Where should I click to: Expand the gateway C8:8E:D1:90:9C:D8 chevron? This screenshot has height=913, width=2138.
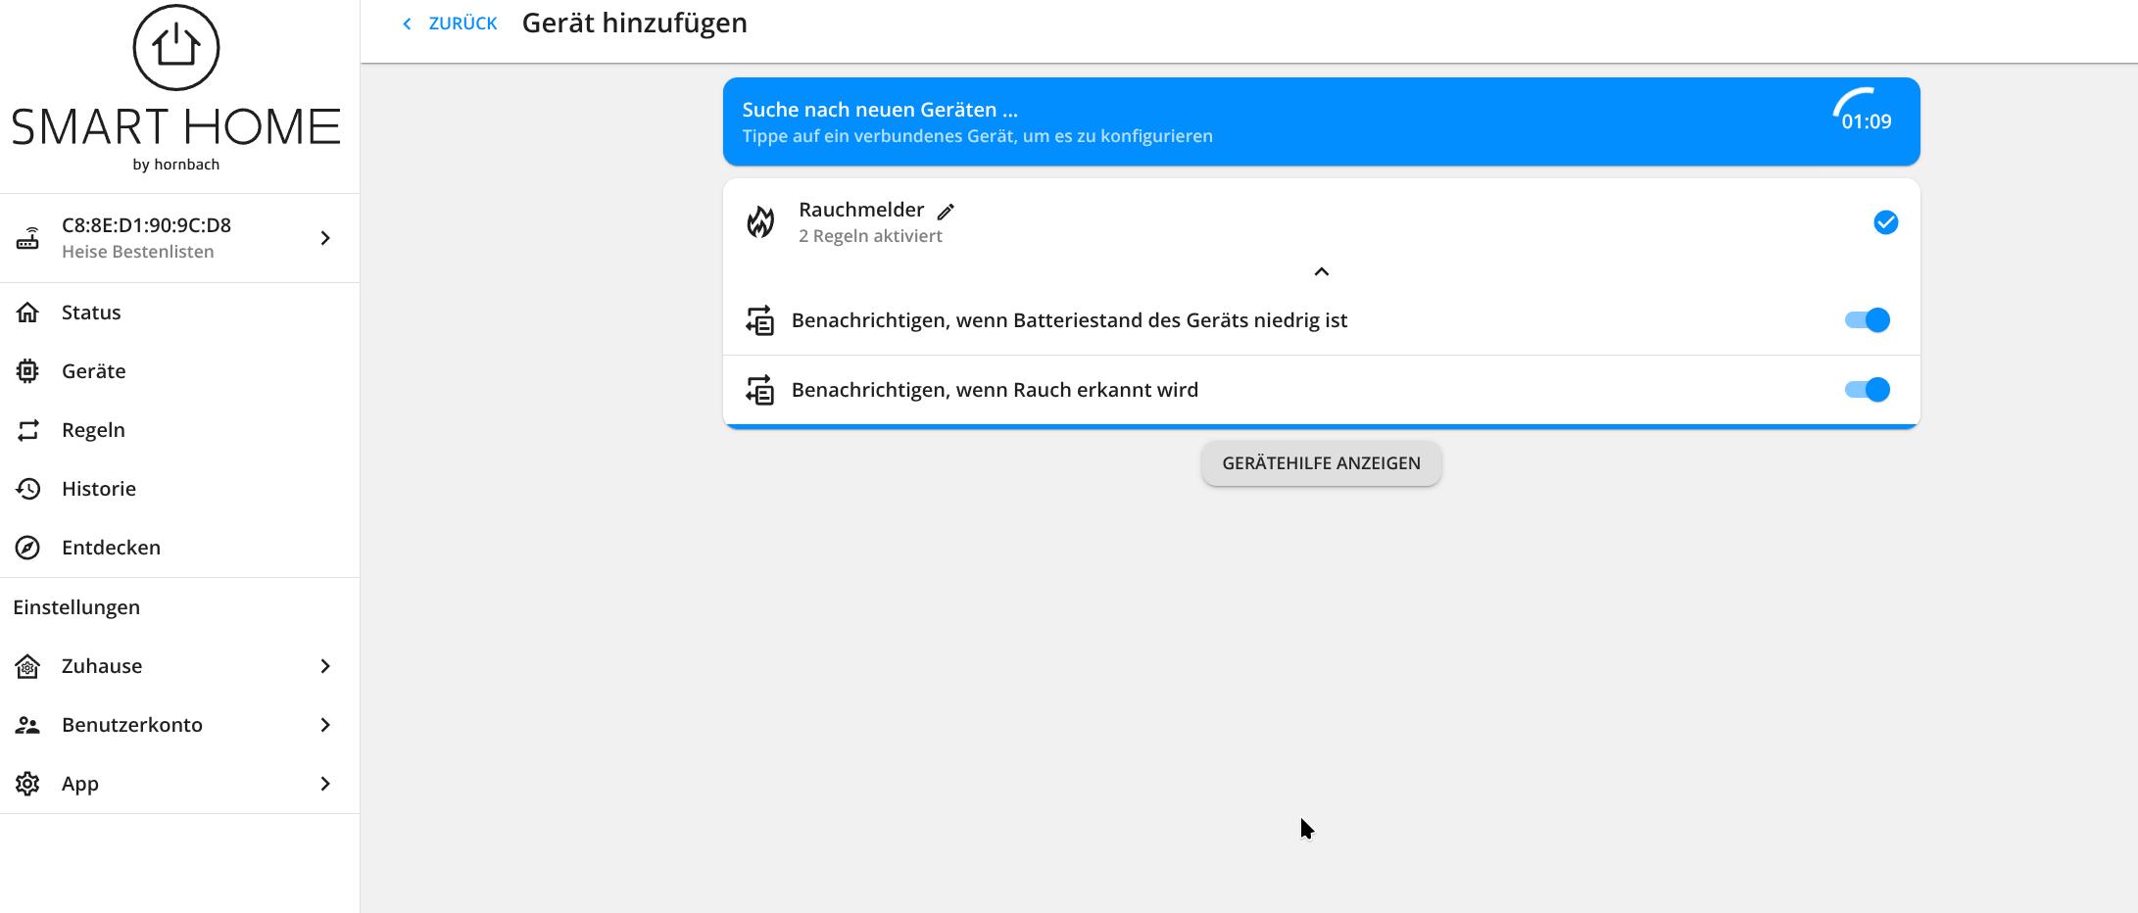pyautogui.click(x=325, y=238)
